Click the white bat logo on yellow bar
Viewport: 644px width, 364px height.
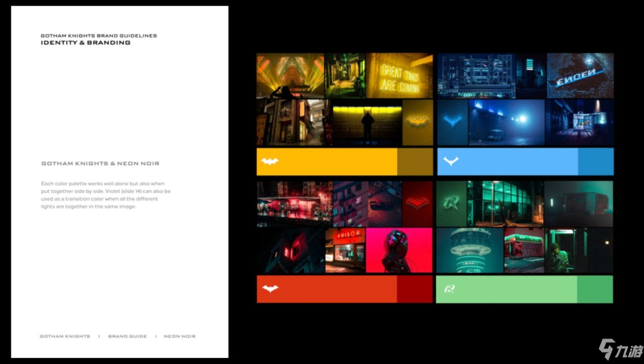click(270, 161)
